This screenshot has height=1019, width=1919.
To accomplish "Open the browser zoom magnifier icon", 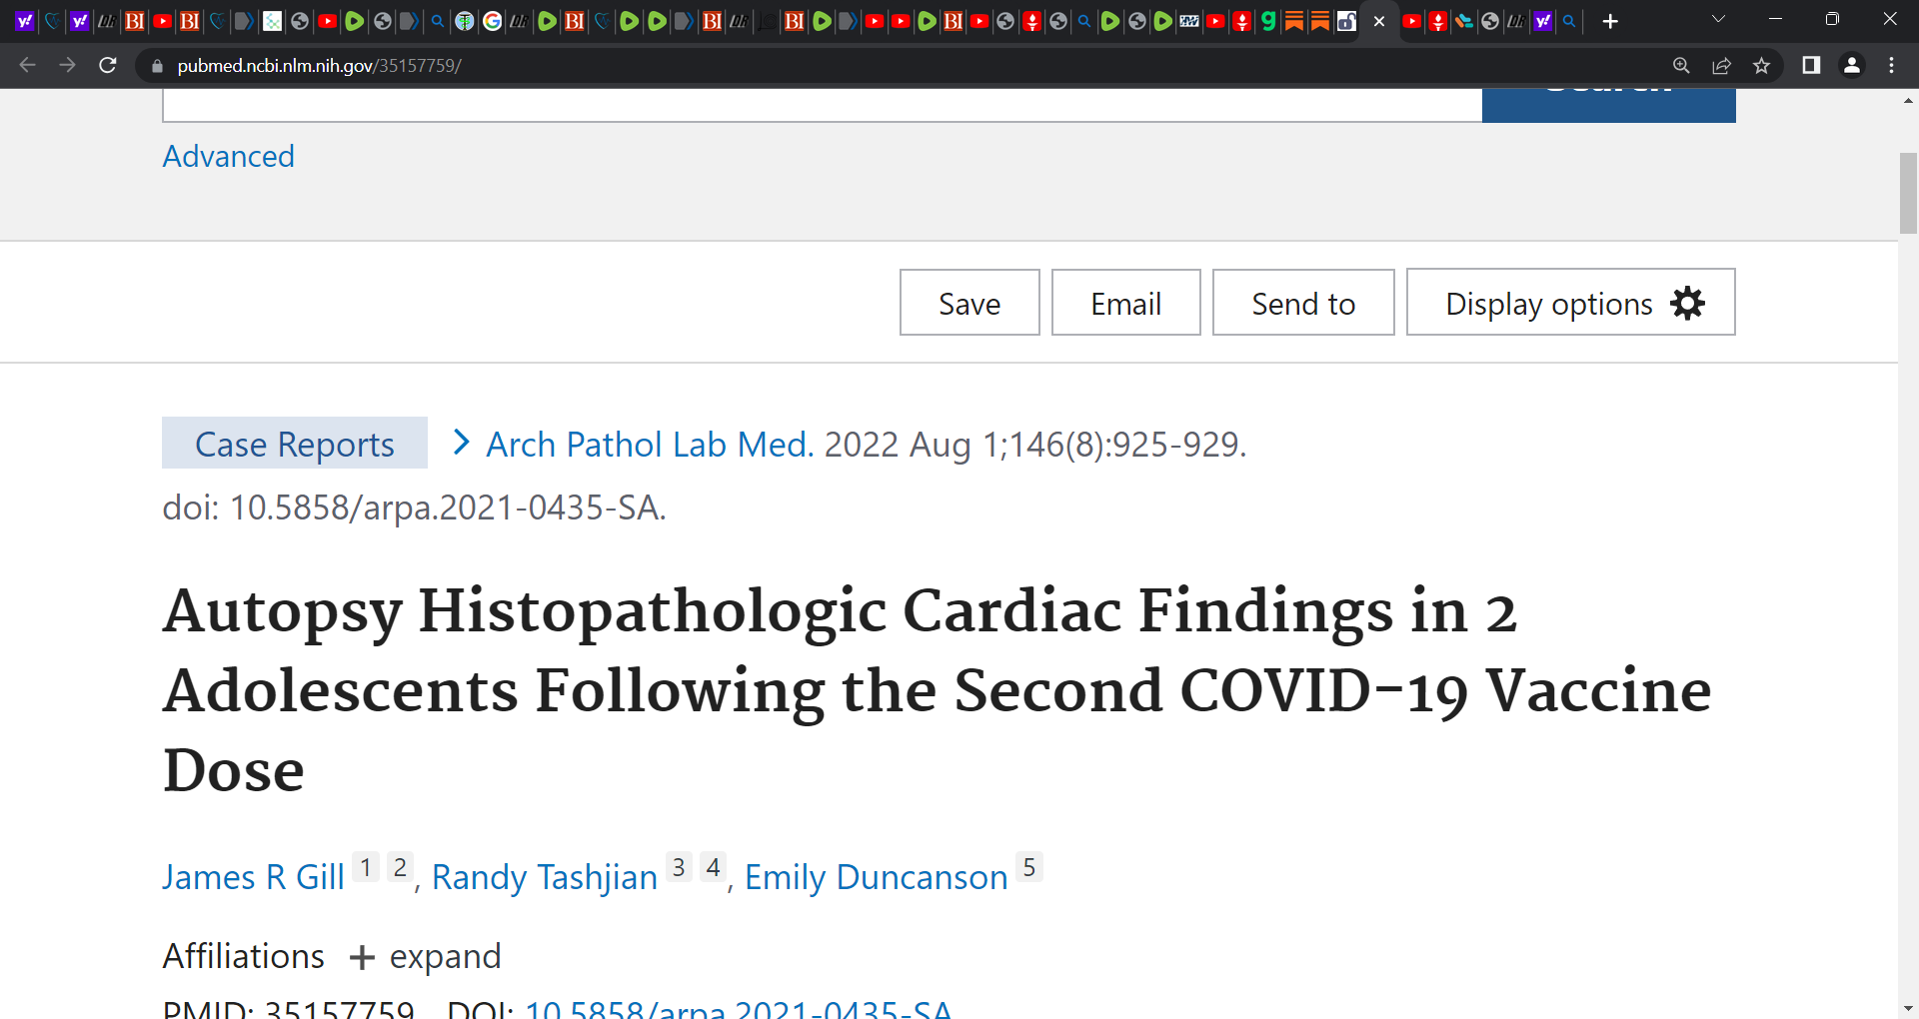I will (1681, 65).
